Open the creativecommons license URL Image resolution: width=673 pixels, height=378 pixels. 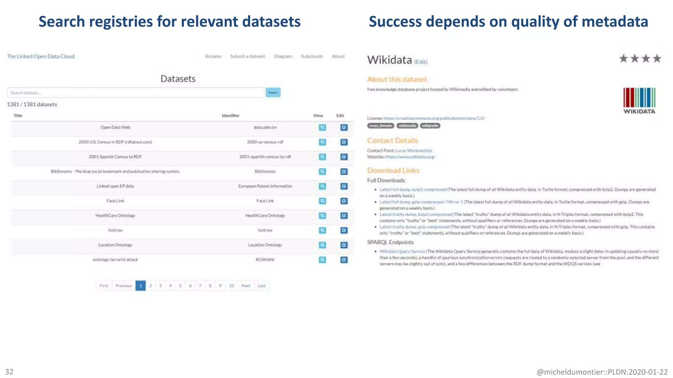pos(434,118)
